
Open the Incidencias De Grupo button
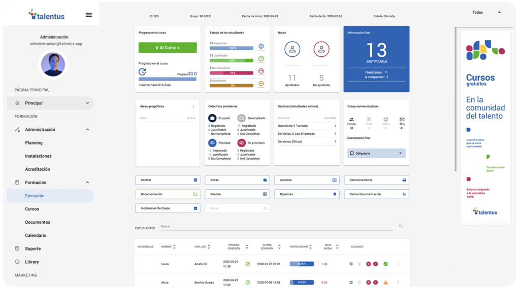168,208
